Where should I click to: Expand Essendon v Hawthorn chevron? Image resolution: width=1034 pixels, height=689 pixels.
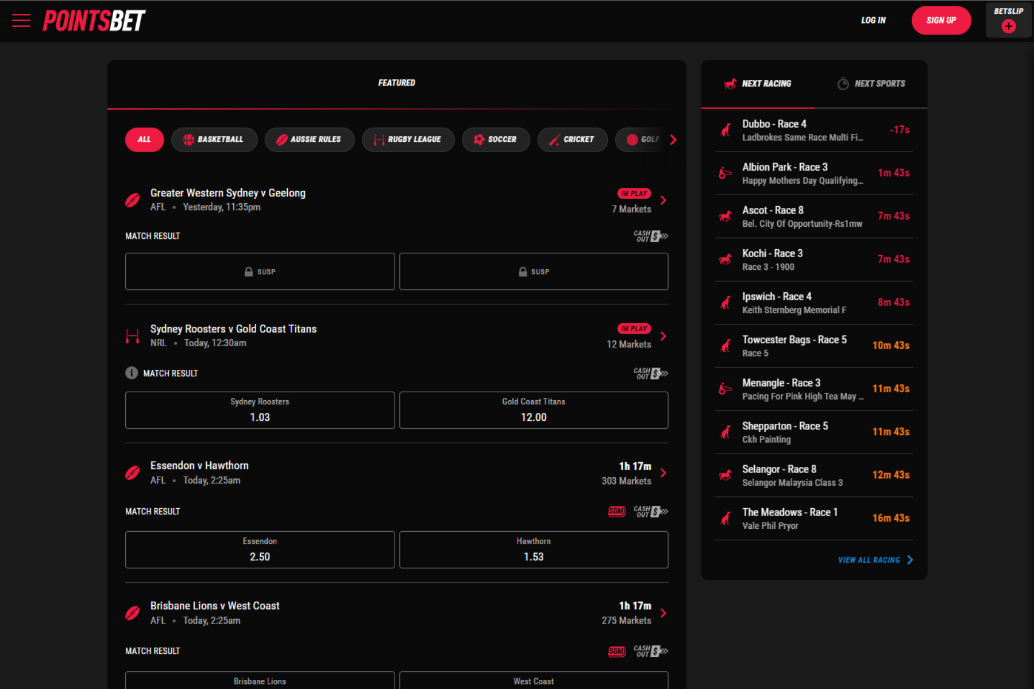(663, 473)
